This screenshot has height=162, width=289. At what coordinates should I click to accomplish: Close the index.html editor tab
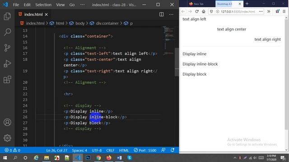46,14
